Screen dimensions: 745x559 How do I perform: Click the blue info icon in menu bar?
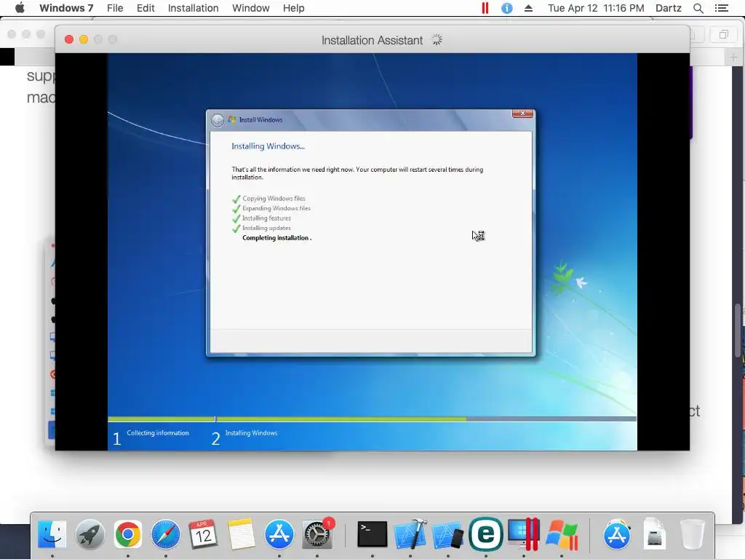click(507, 8)
